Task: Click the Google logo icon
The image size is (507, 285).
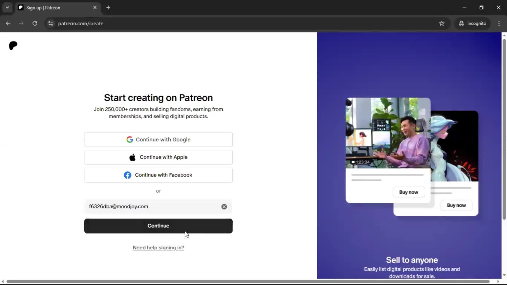Action: tap(130, 140)
